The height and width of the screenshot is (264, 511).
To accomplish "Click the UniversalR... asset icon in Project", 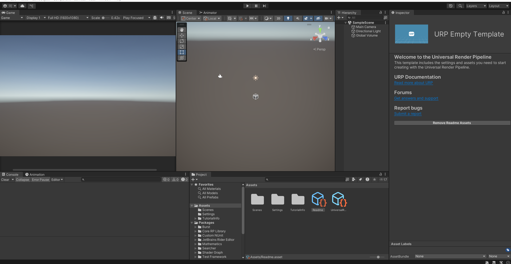I will pyautogui.click(x=339, y=199).
